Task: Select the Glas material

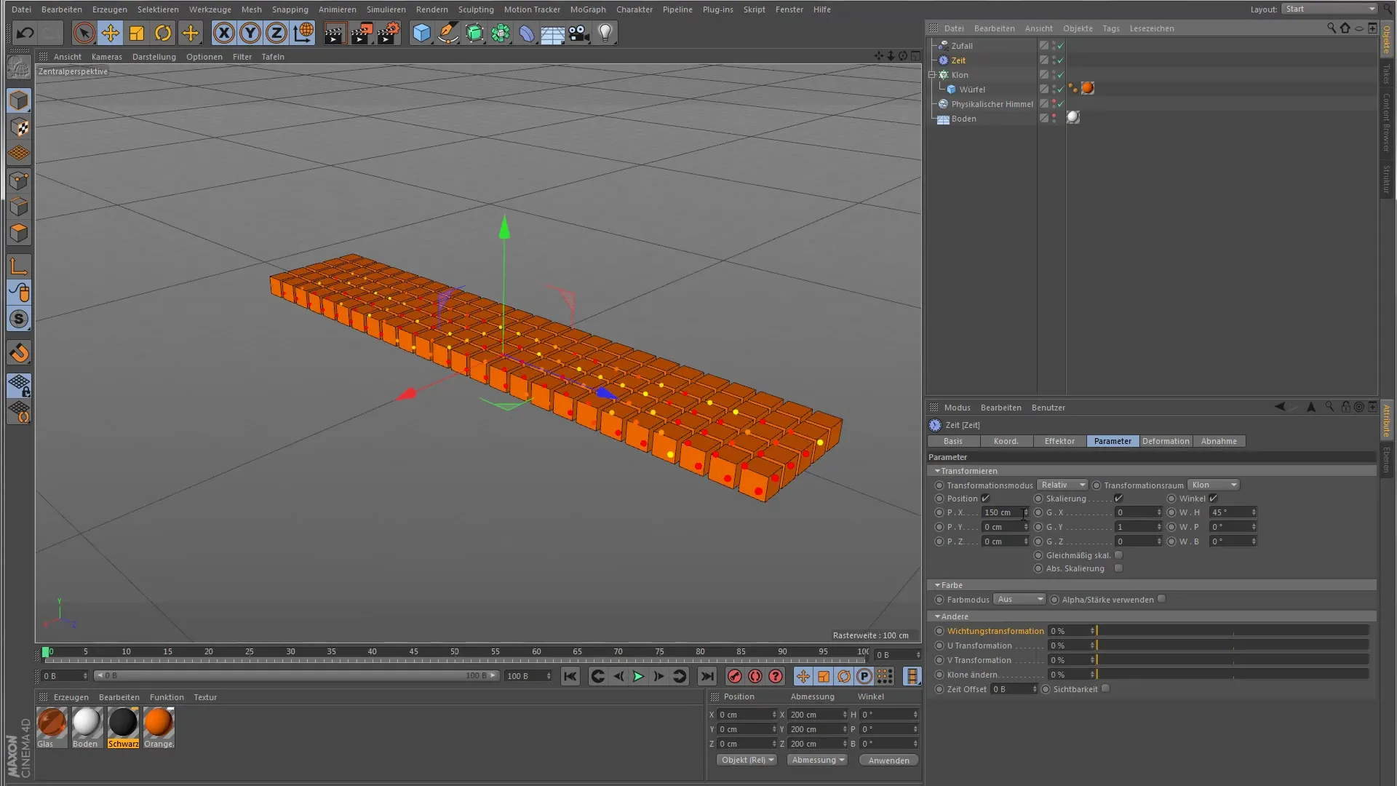Action: (x=52, y=723)
